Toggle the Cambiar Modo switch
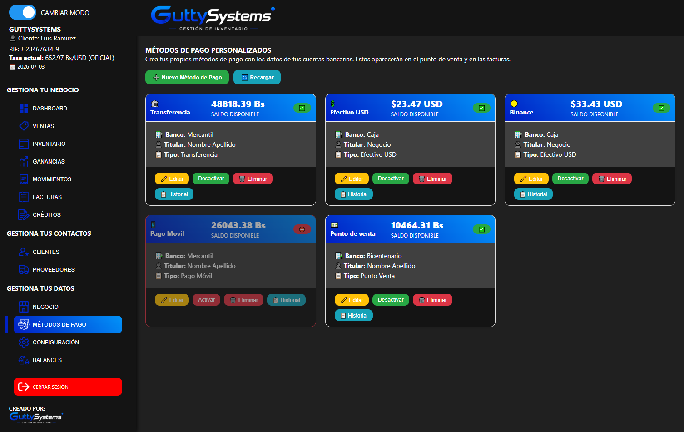This screenshot has height=432, width=684. point(23,12)
